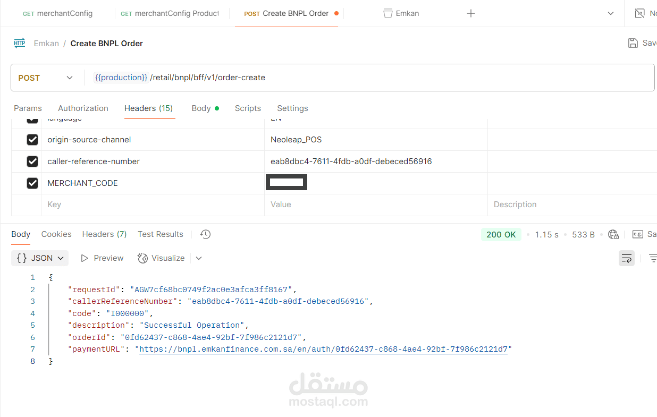The width and height of the screenshot is (657, 417).
Task: Click the origin-source-channel key cell
Action: 153,140
